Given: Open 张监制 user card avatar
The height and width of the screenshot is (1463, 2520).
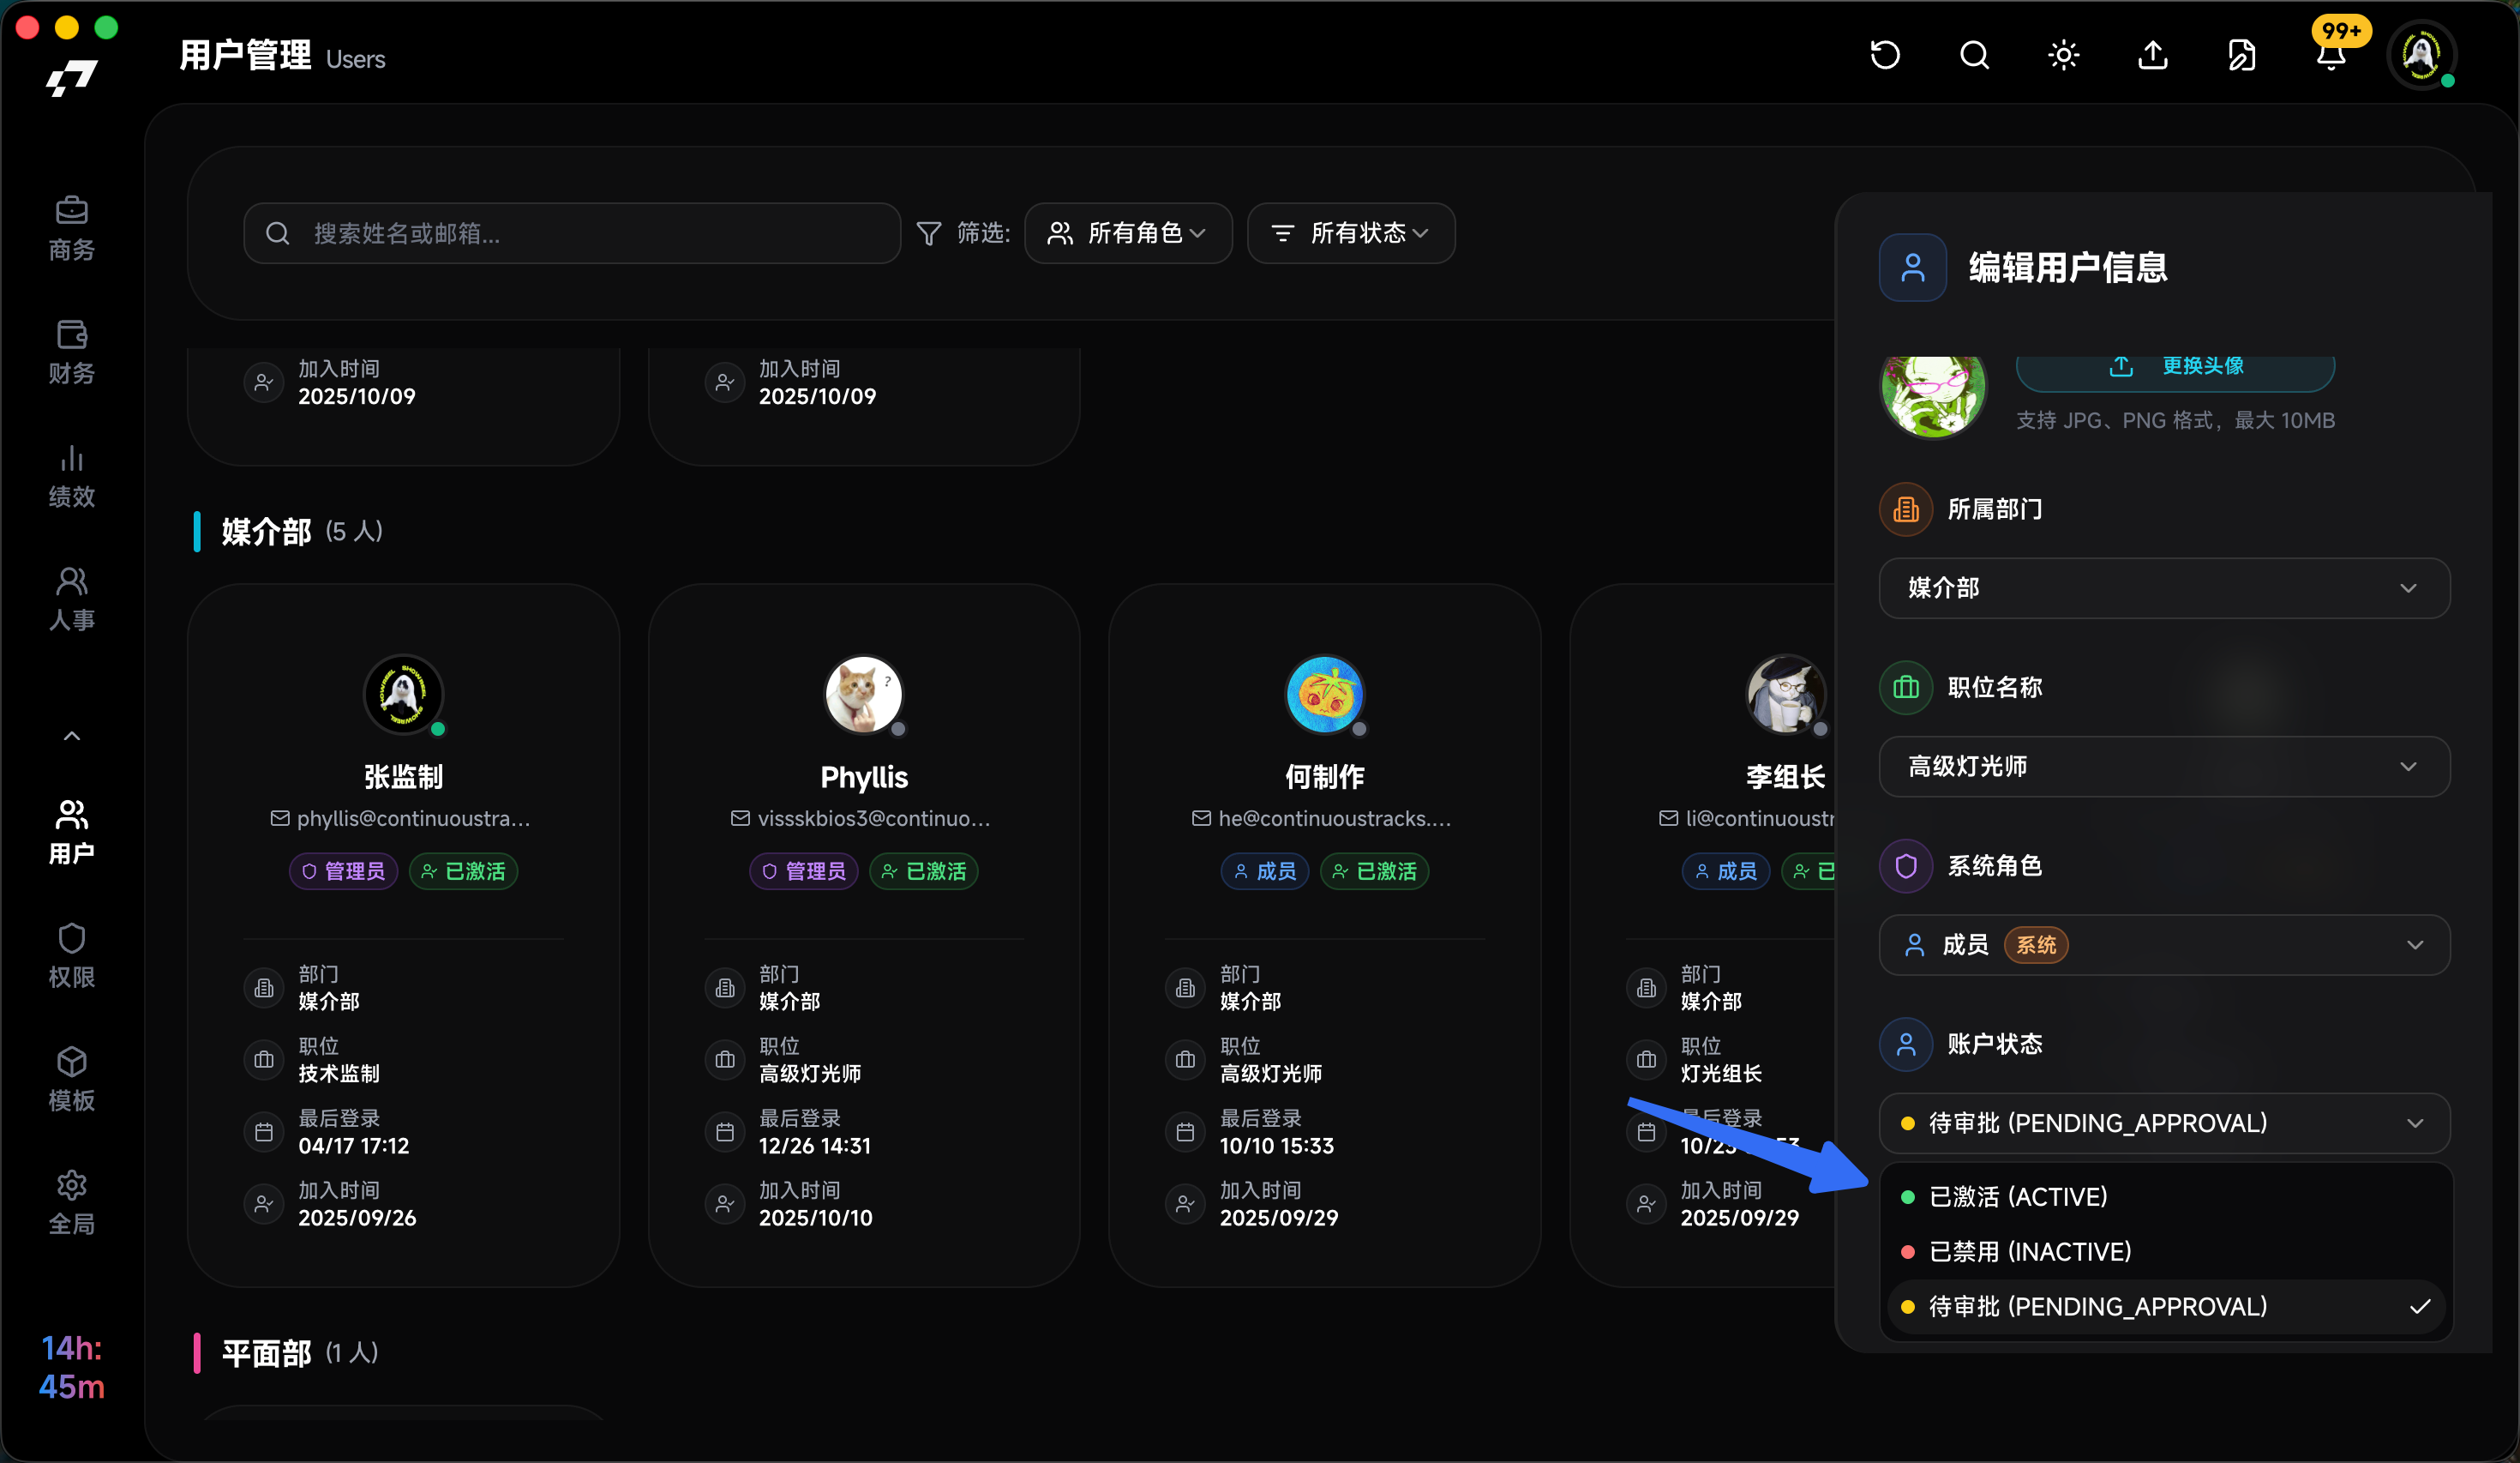Looking at the screenshot, I should tap(403, 695).
